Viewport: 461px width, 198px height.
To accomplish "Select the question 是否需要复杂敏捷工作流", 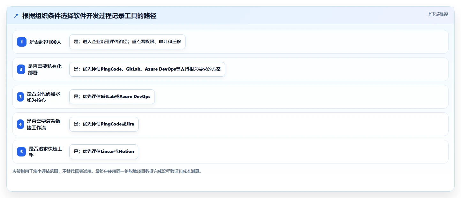I will coord(43,124).
